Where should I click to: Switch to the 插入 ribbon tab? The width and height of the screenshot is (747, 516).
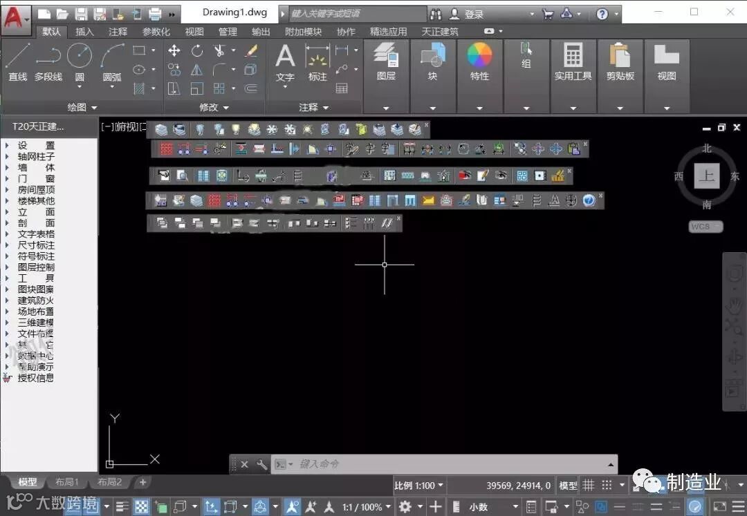click(x=84, y=32)
